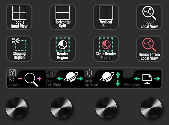Start the Render Region button
This screenshot has height=125, width=169.
(x=63, y=49)
